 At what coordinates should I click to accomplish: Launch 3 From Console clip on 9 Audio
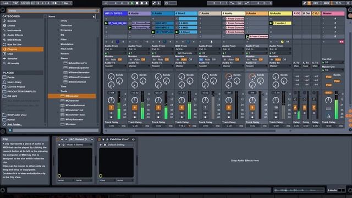pos(248,36)
